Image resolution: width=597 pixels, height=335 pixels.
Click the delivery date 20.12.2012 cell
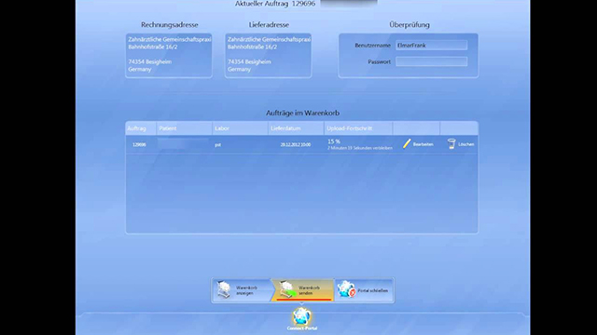click(296, 145)
